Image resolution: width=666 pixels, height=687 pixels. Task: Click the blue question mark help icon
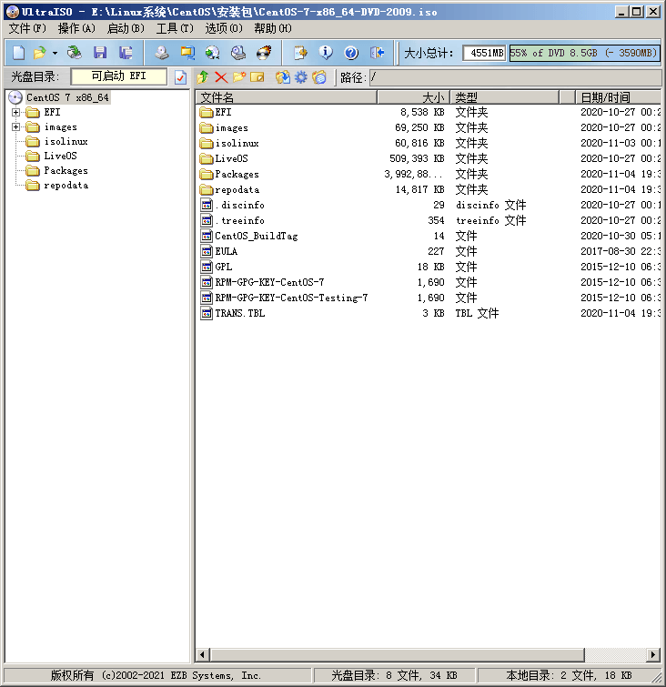351,53
